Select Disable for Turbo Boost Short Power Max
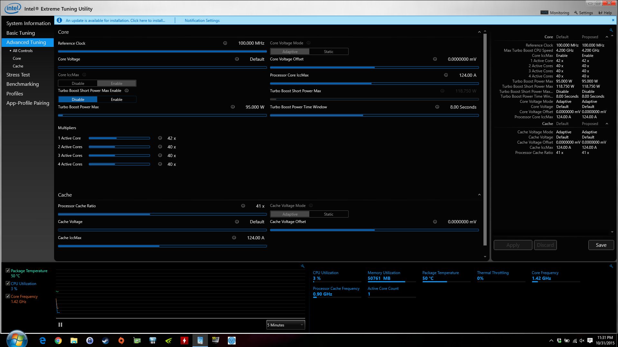This screenshot has width=618, height=347. 78,100
